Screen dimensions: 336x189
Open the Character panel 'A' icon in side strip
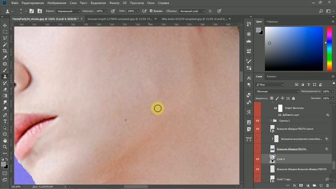point(249,78)
